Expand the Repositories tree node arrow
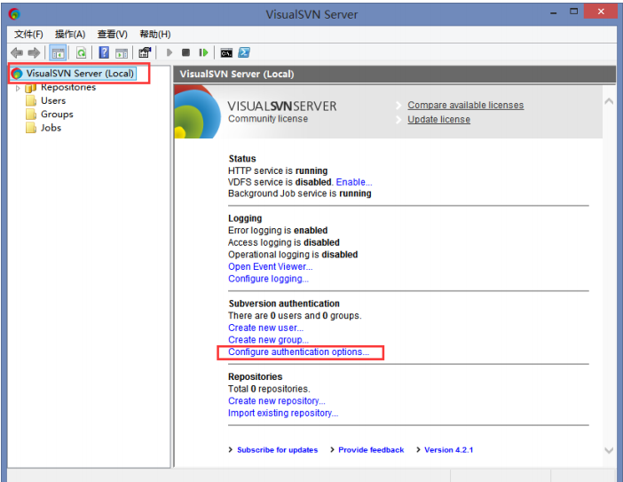623x482 pixels. coord(18,88)
